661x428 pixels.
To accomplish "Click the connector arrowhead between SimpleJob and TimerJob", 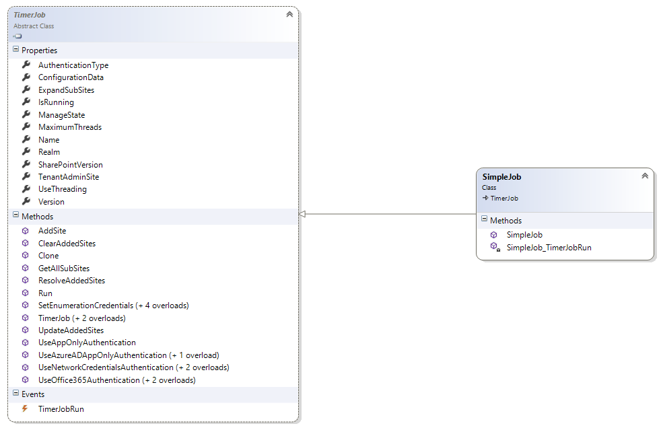I will click(304, 213).
